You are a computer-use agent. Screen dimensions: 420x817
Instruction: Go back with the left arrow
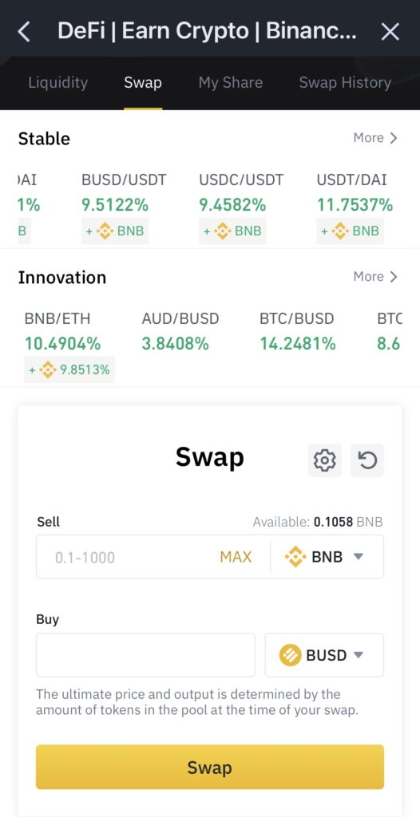click(x=24, y=32)
